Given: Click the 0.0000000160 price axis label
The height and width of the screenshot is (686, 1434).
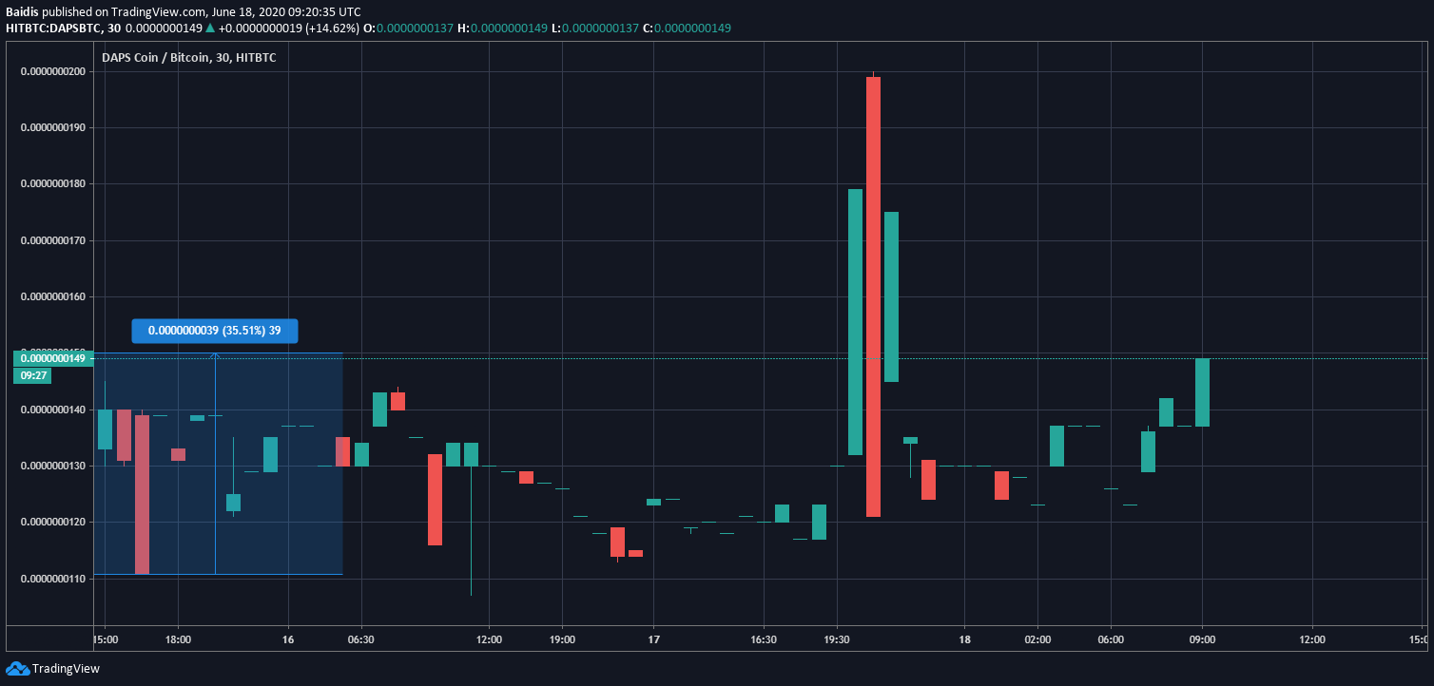Looking at the screenshot, I should pyautogui.click(x=53, y=296).
